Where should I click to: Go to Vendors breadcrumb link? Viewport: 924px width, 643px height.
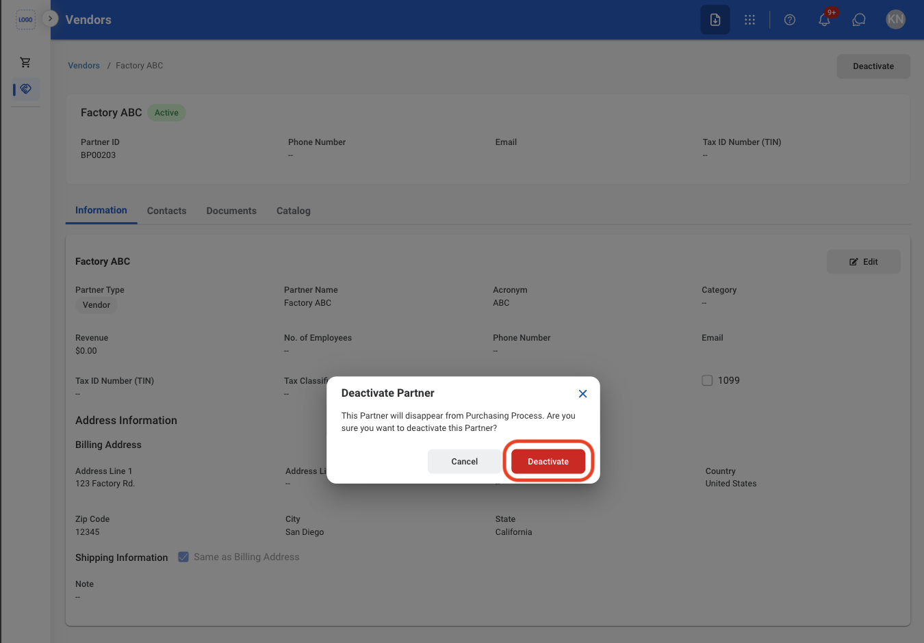click(x=84, y=66)
